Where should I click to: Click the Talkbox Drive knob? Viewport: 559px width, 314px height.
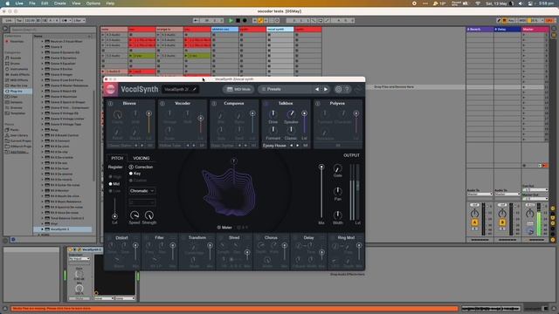click(x=273, y=113)
